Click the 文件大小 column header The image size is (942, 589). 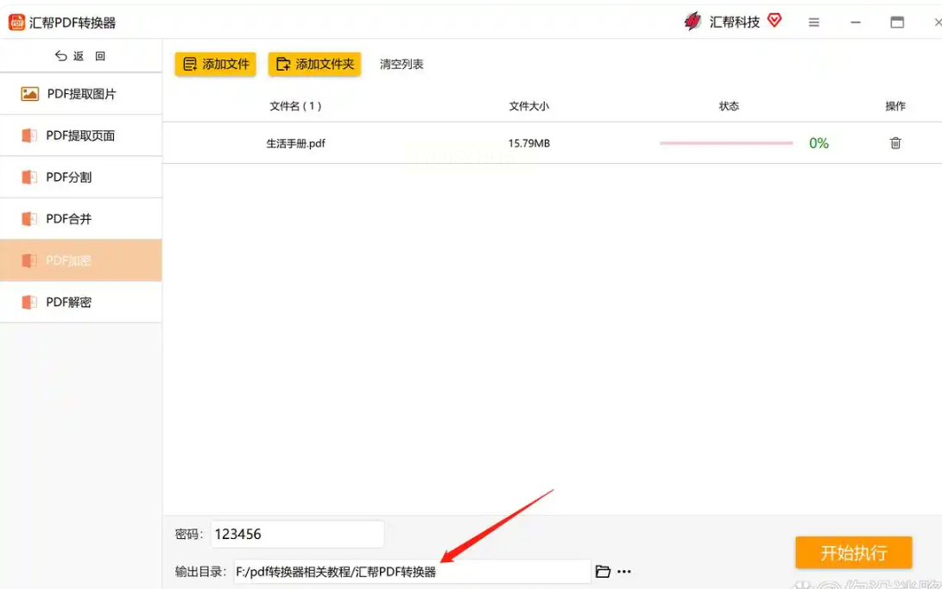point(528,106)
